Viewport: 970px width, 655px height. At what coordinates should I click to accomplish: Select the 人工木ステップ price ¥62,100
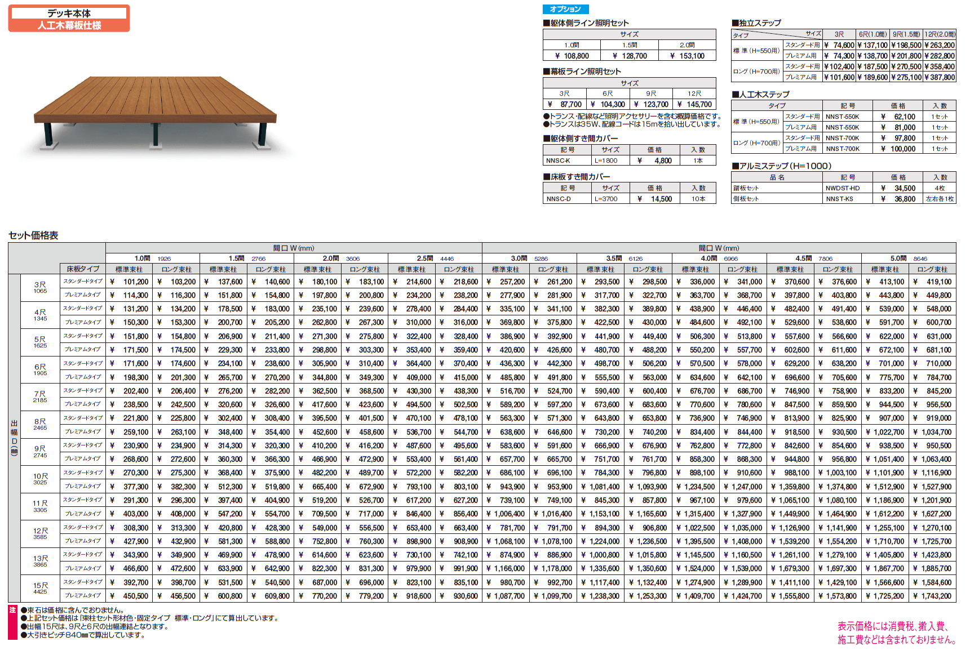(x=898, y=117)
